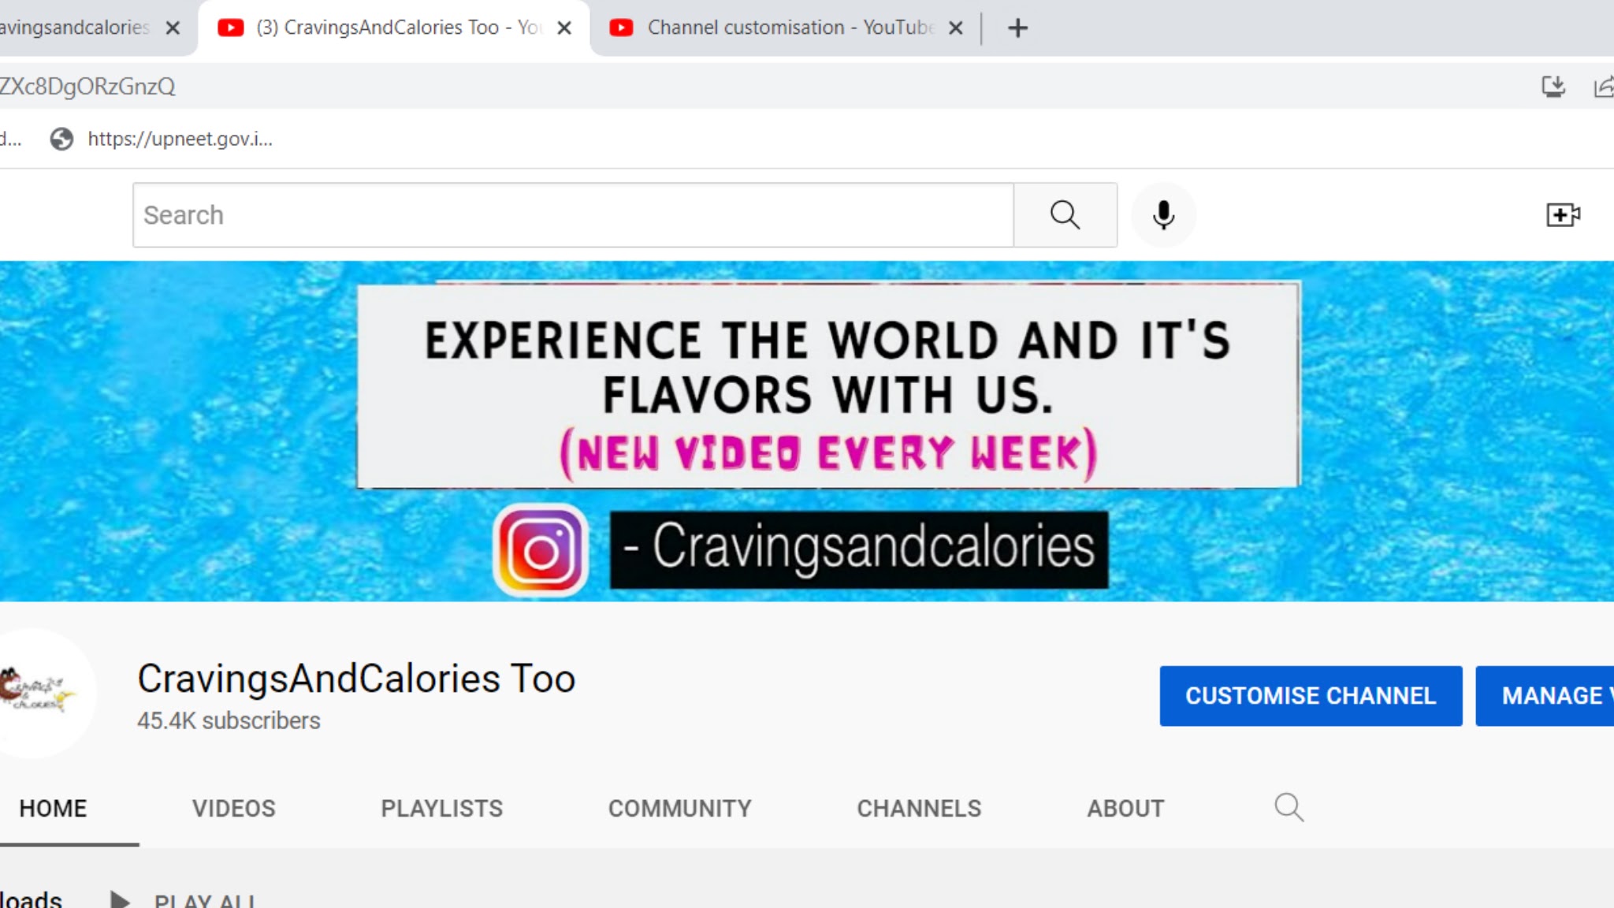The image size is (1614, 908).
Task: Open the About channel tab
Action: [1125, 808]
